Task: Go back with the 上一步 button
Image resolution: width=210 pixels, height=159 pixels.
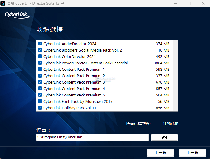Action: tap(160, 153)
